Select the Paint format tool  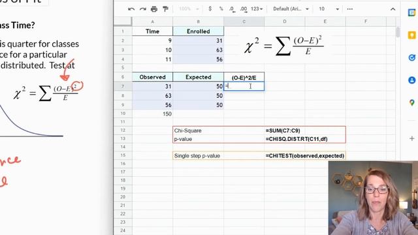pos(165,9)
